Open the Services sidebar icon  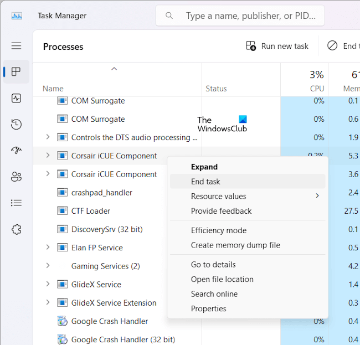tap(16, 229)
